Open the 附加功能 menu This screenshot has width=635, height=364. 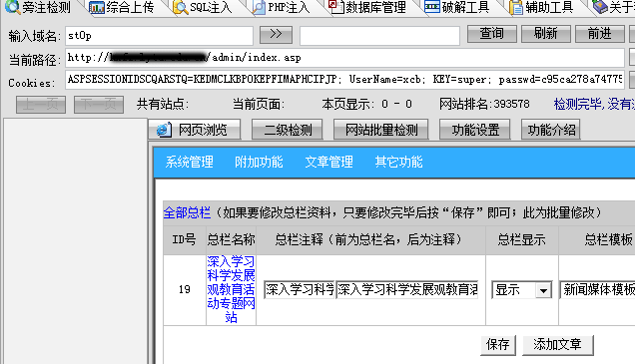coord(259,162)
